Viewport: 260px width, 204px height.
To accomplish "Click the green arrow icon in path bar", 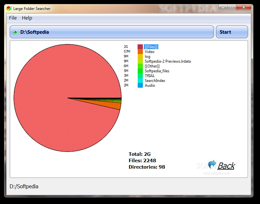I will click(15, 32).
